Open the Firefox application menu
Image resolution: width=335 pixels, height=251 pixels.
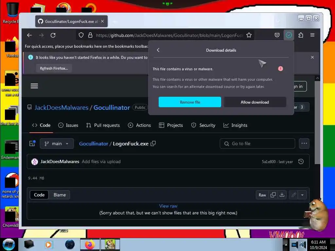coord(312,35)
